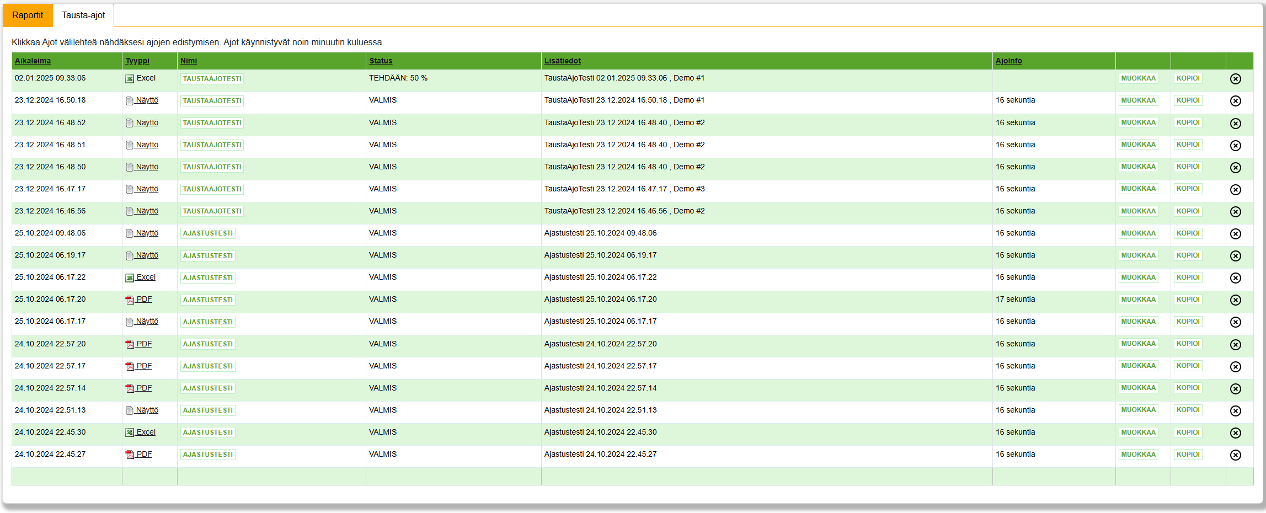Sort runs by the Tyyppi header
This screenshot has width=1266, height=513.
(x=137, y=61)
